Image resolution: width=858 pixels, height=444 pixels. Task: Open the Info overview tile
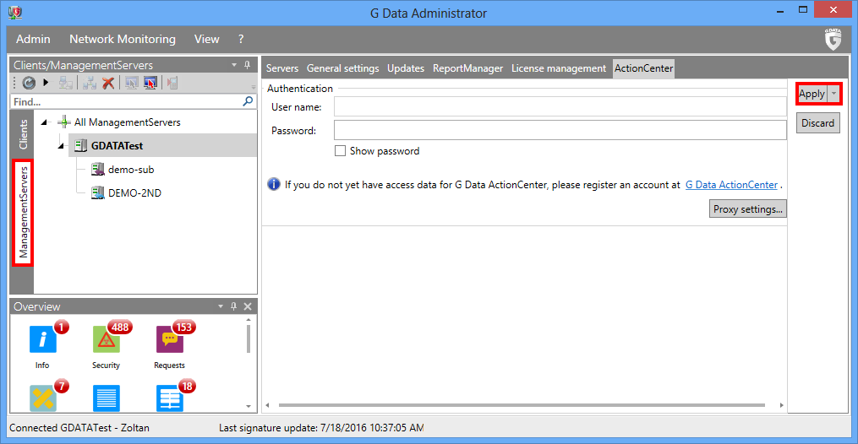pos(42,339)
